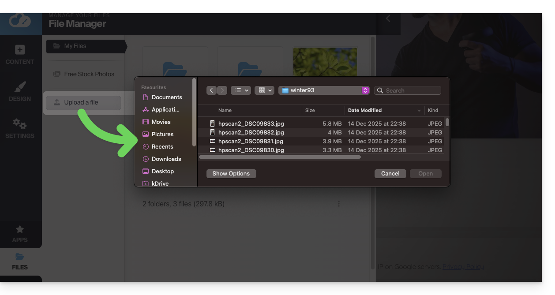Select file hpscan2_DSC09833.jpg
Screen dimensions: 555x295
point(251,123)
